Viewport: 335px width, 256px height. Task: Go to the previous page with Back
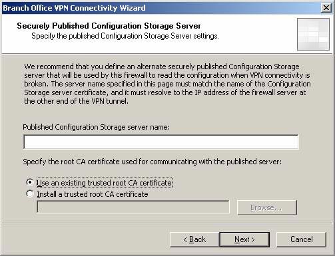(x=194, y=239)
